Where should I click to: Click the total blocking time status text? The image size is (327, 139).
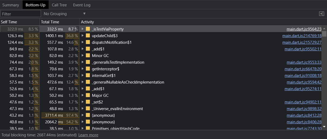[x=39, y=135]
